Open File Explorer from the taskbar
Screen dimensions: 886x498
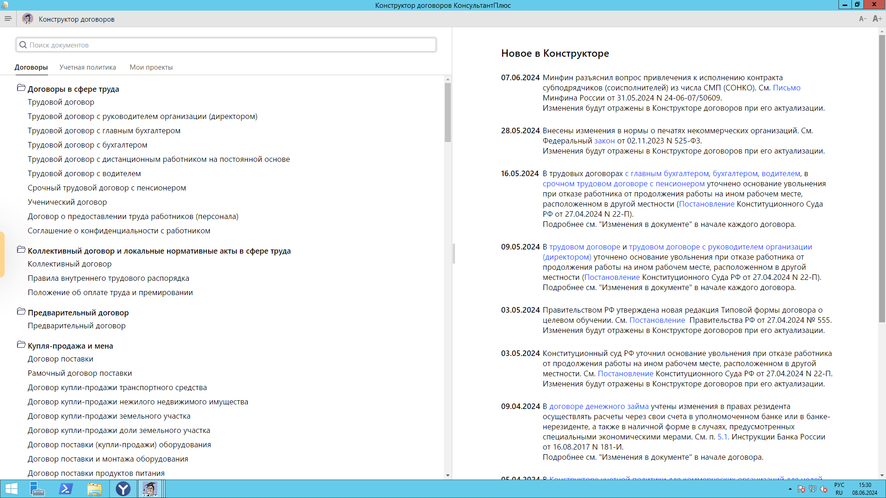[94, 489]
